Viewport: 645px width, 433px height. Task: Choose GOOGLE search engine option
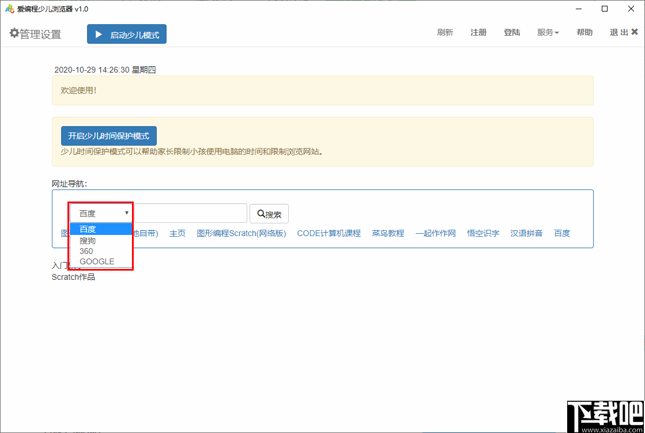click(x=101, y=261)
